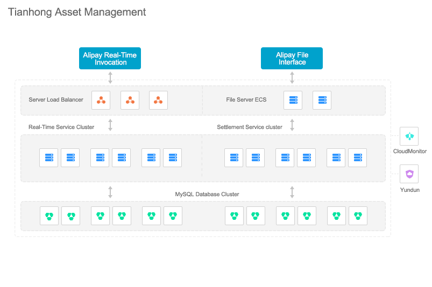
Task: Select the right File Server ECS icon
Action: tap(322, 100)
